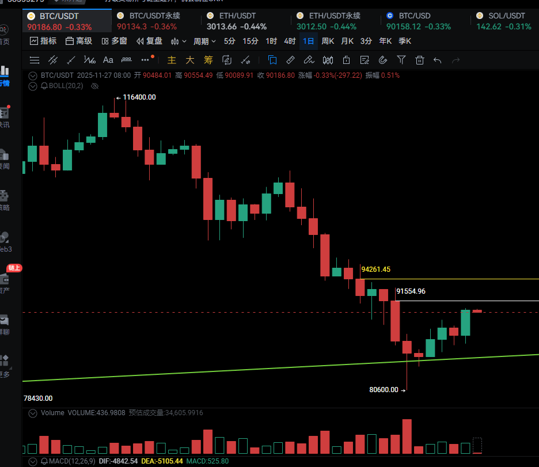Select the 周K weekly timeframe button
The height and width of the screenshot is (467, 539).
pos(328,41)
